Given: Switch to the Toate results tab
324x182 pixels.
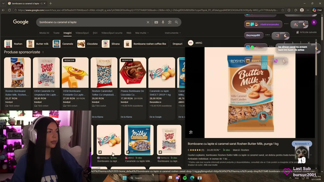Looking at the screenshot, I should [56, 33].
